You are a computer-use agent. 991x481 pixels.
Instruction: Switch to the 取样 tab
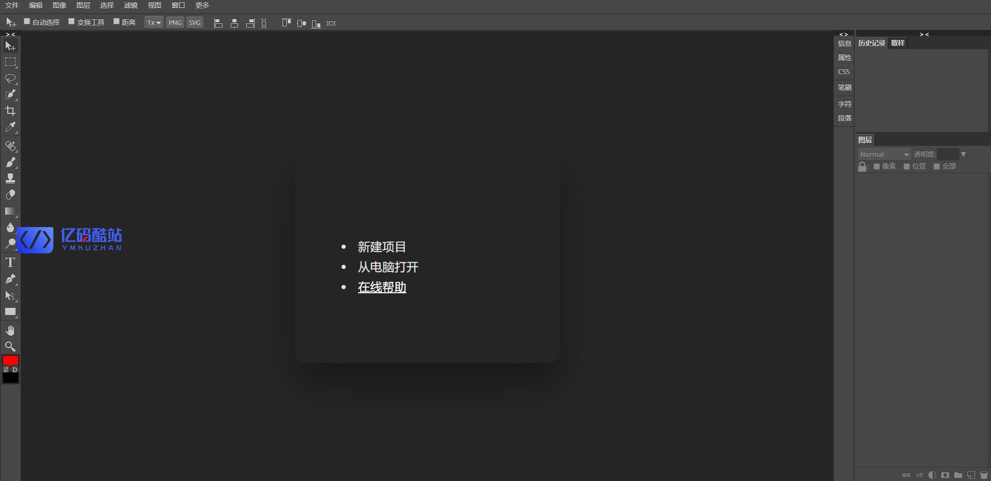(x=898, y=43)
